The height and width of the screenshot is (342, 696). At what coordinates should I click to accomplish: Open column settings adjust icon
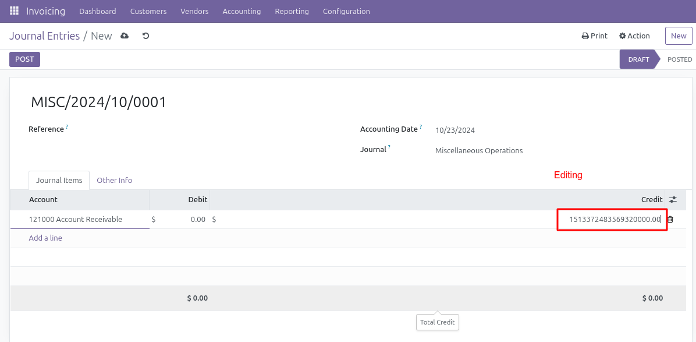(673, 200)
